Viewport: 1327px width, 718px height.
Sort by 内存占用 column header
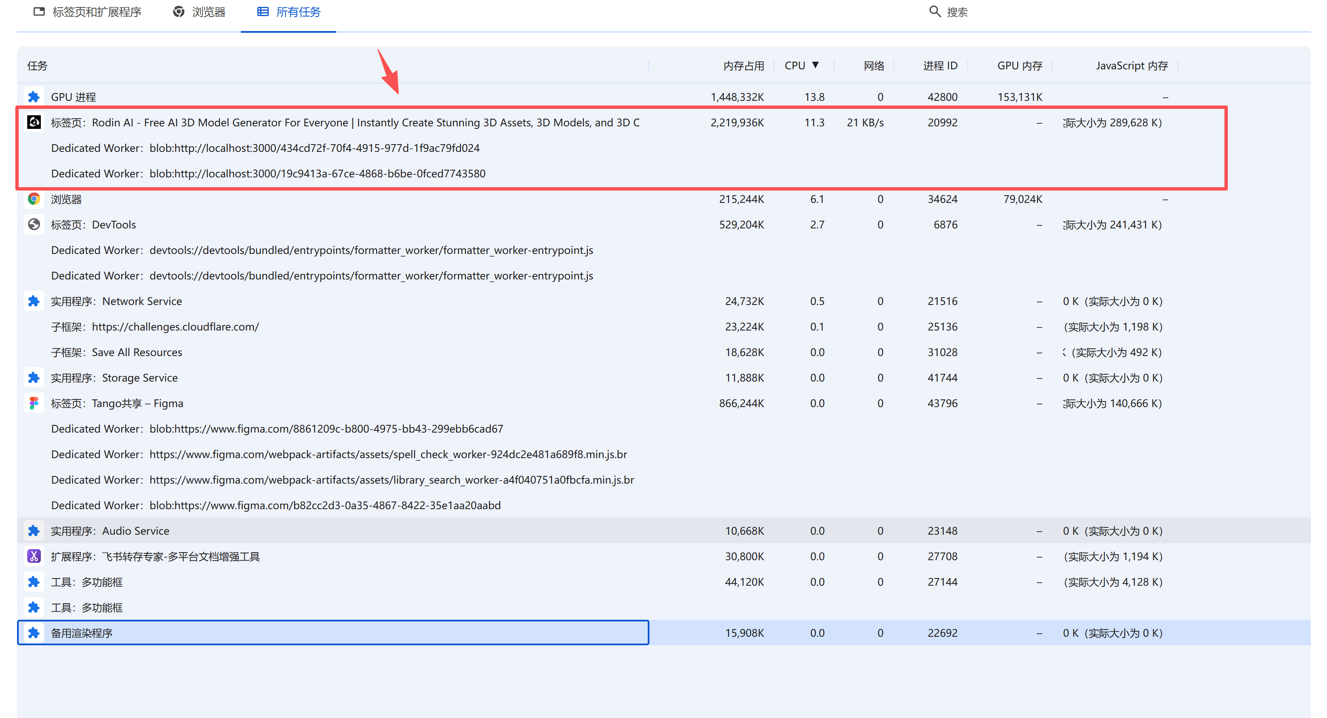tap(744, 66)
